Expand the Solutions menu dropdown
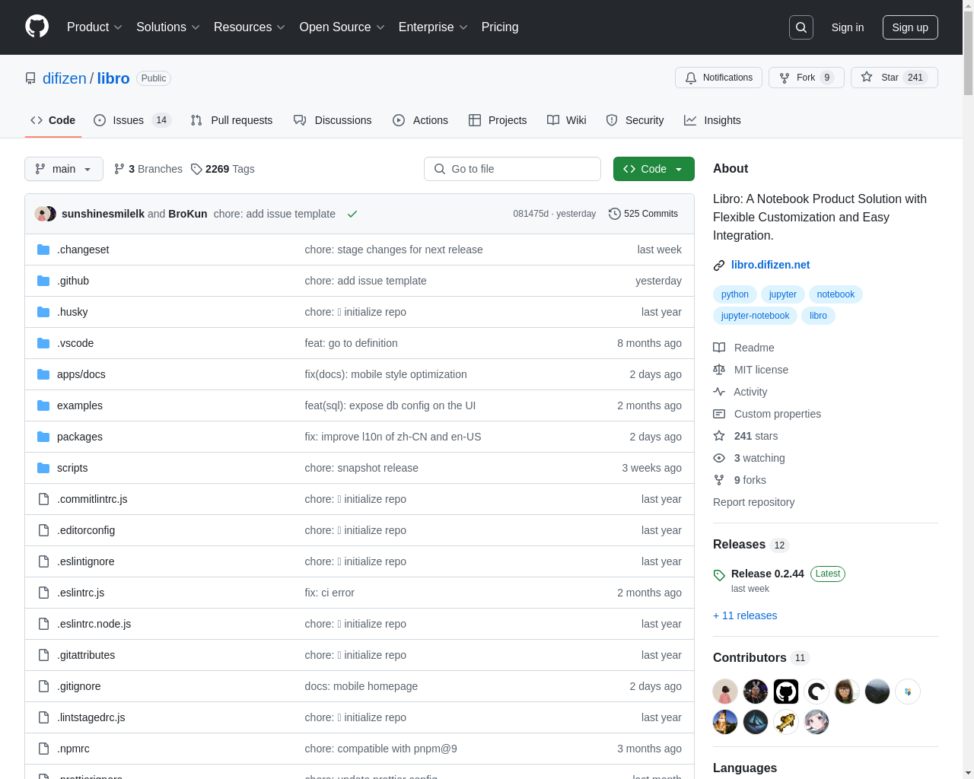Image resolution: width=974 pixels, height=779 pixels. (x=168, y=27)
